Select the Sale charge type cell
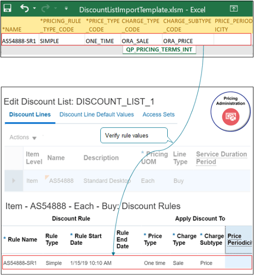 (x=178, y=263)
